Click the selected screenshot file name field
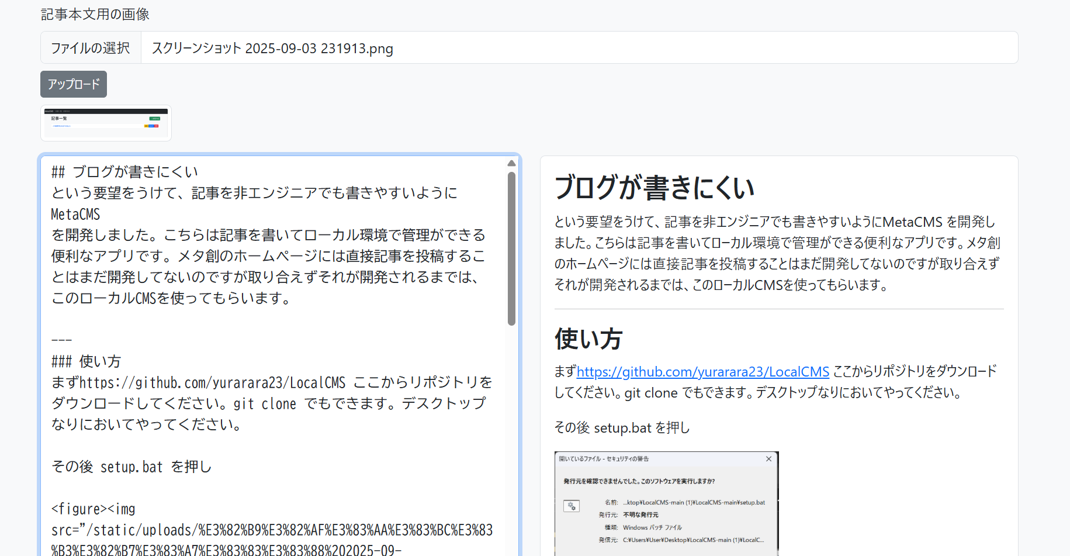 [579, 48]
